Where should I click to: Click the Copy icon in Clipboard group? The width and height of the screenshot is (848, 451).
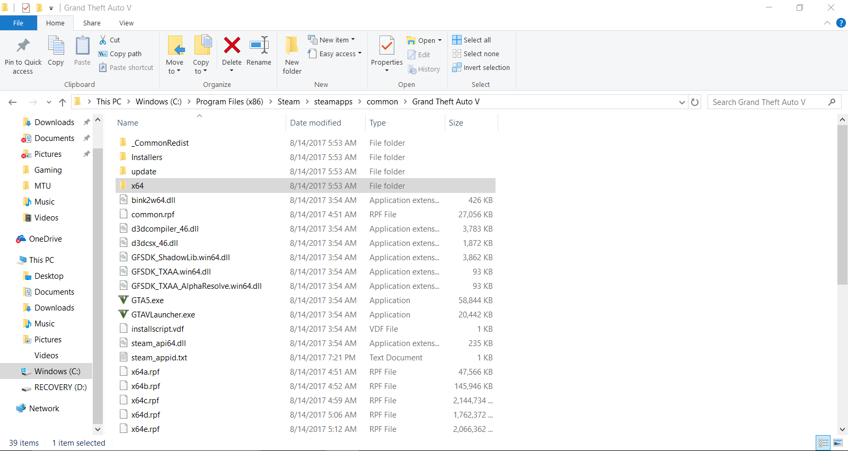(56, 46)
